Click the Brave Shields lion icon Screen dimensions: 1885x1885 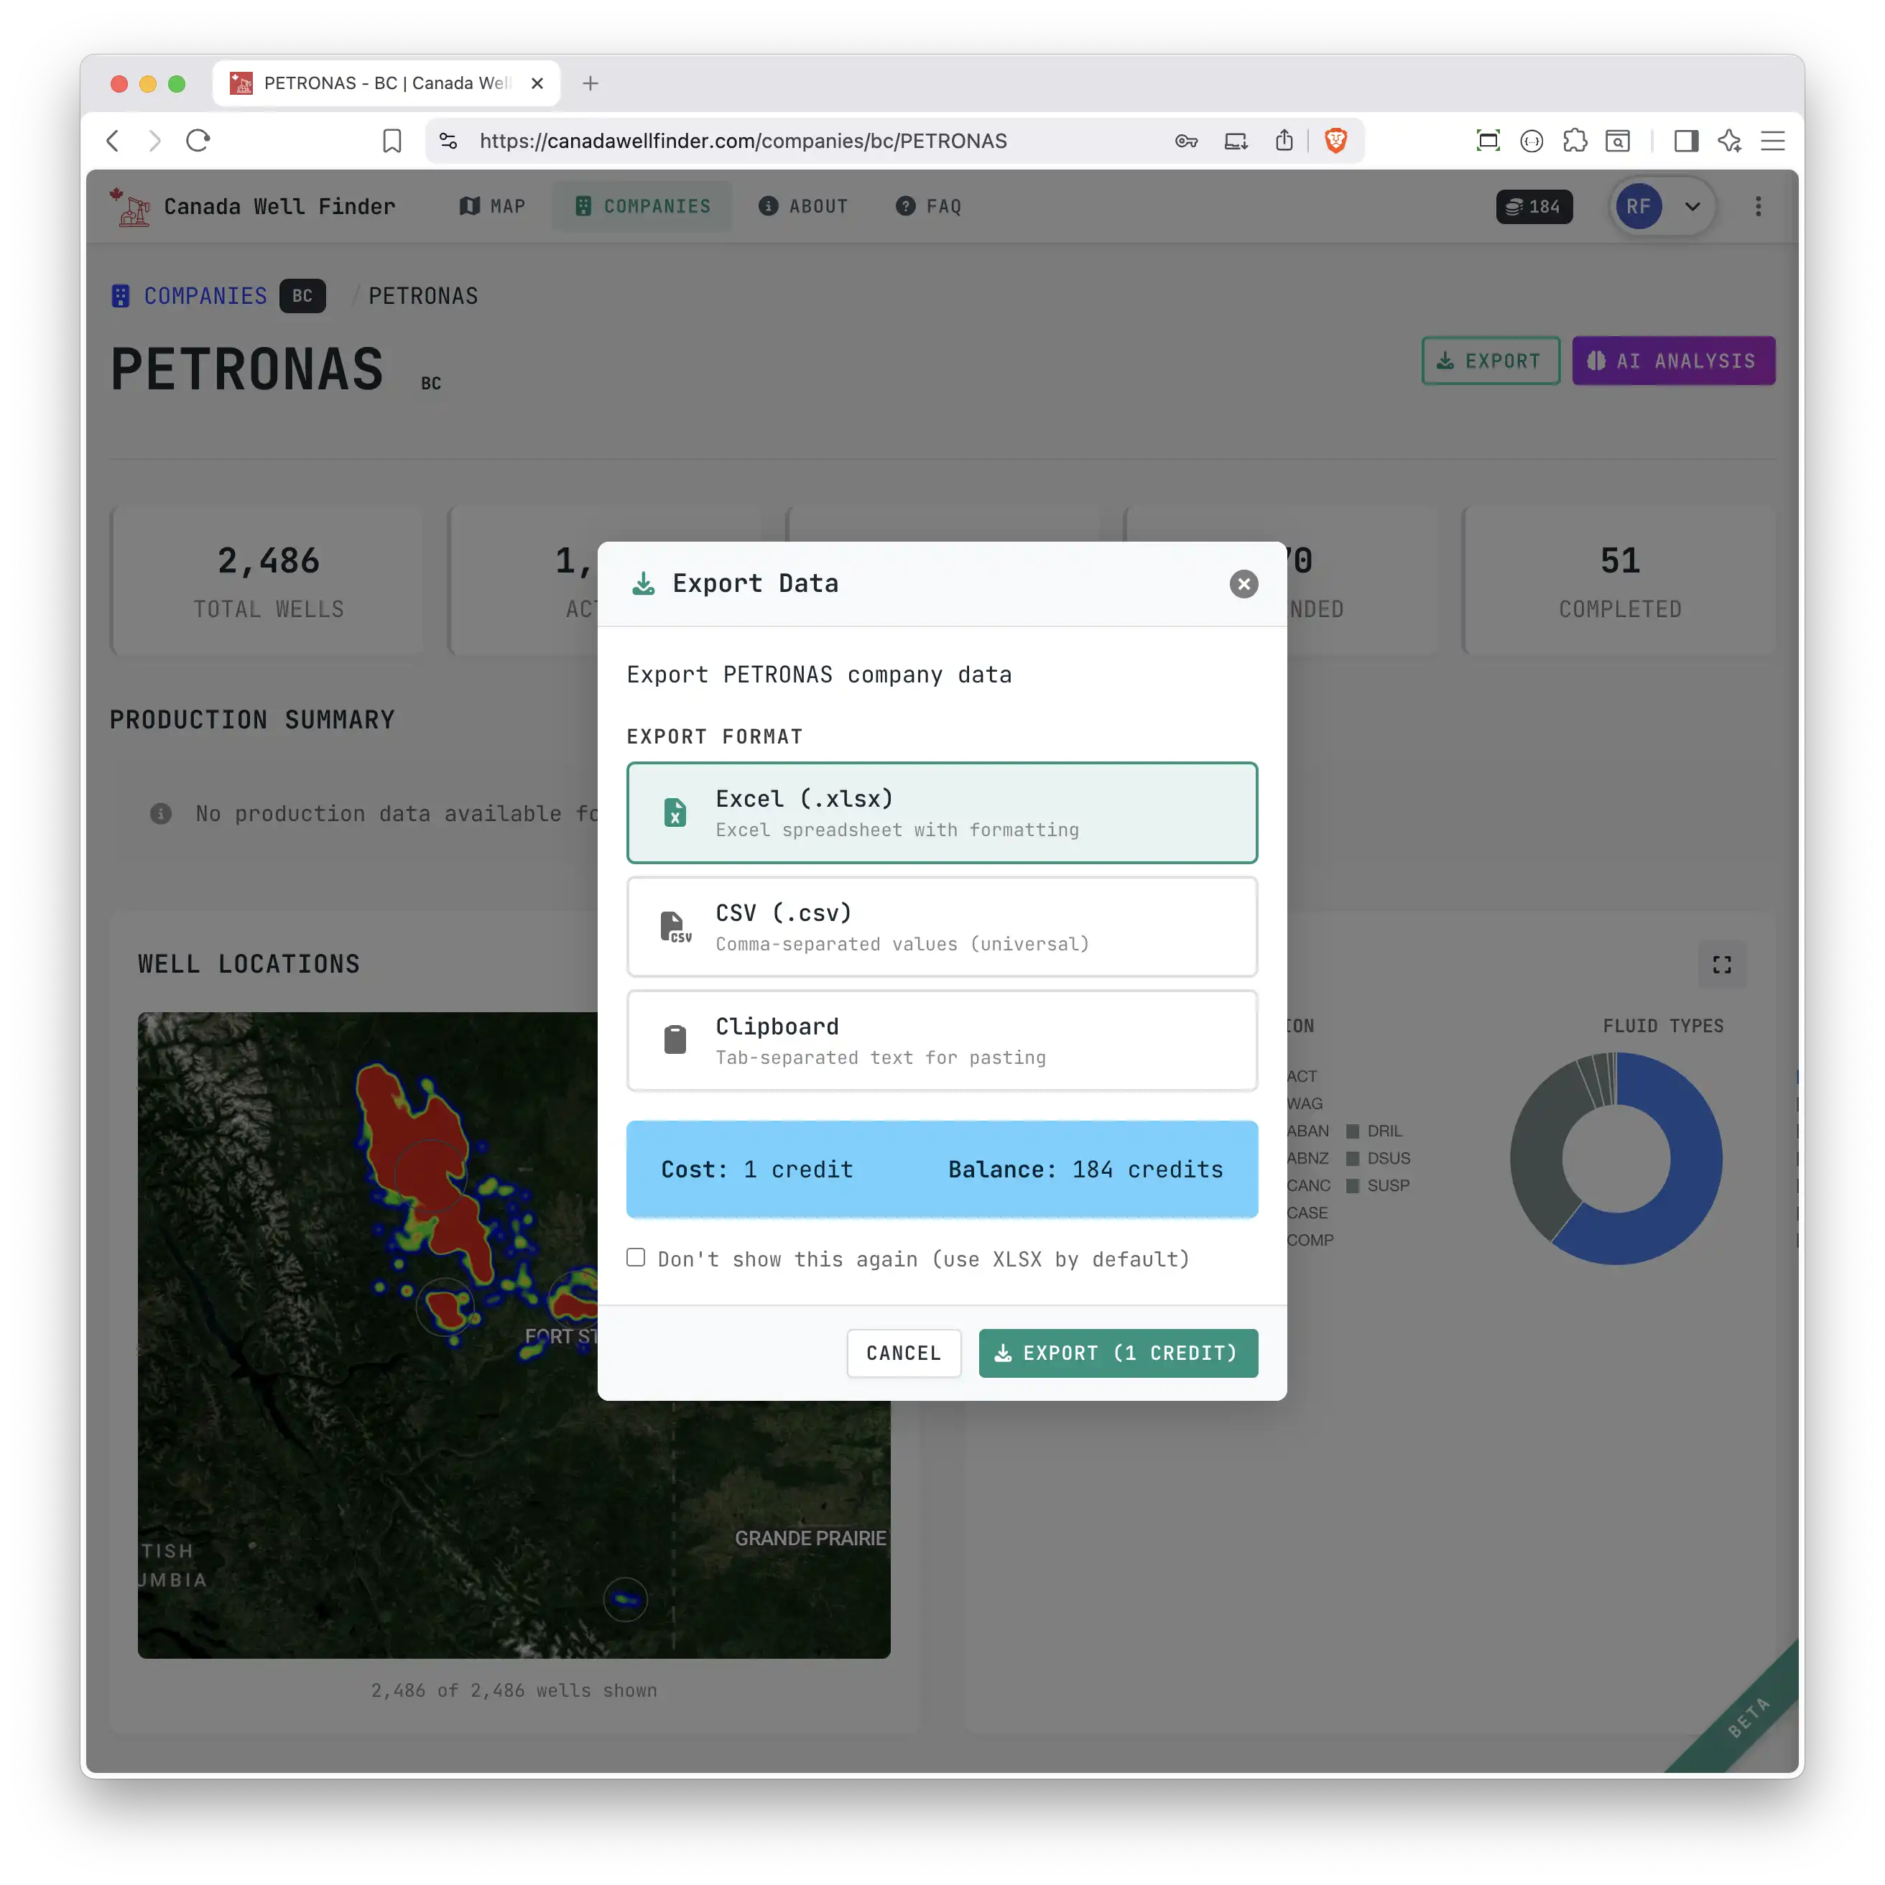pos(1335,141)
